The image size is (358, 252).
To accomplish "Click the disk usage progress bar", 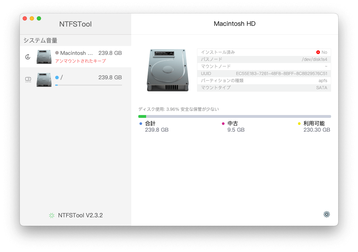I will tap(235, 116).
